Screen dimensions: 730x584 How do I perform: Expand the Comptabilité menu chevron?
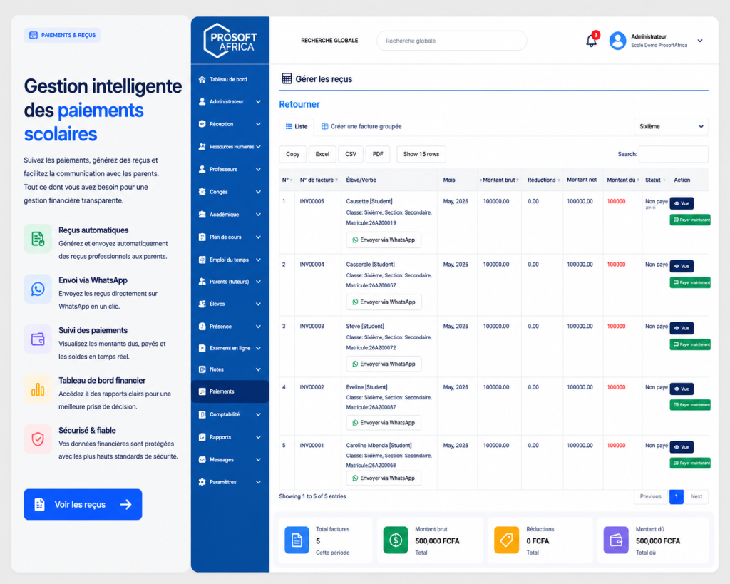(258, 414)
